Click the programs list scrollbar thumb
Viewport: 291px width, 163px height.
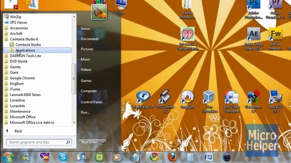tap(74, 78)
